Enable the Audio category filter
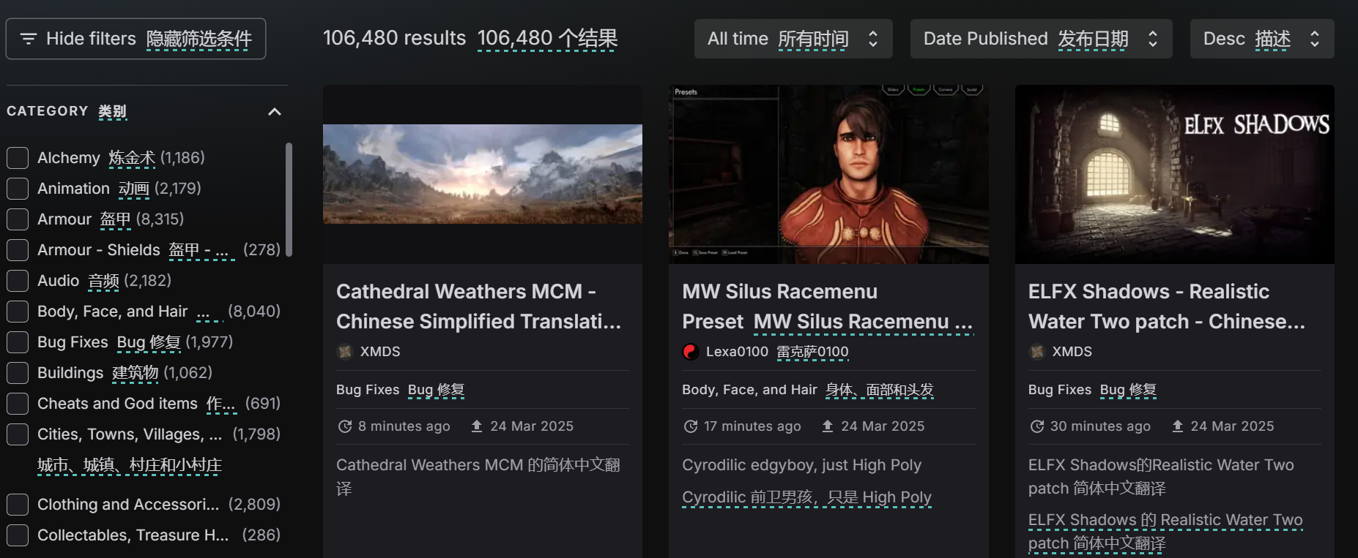This screenshot has height=558, width=1358. point(18,281)
